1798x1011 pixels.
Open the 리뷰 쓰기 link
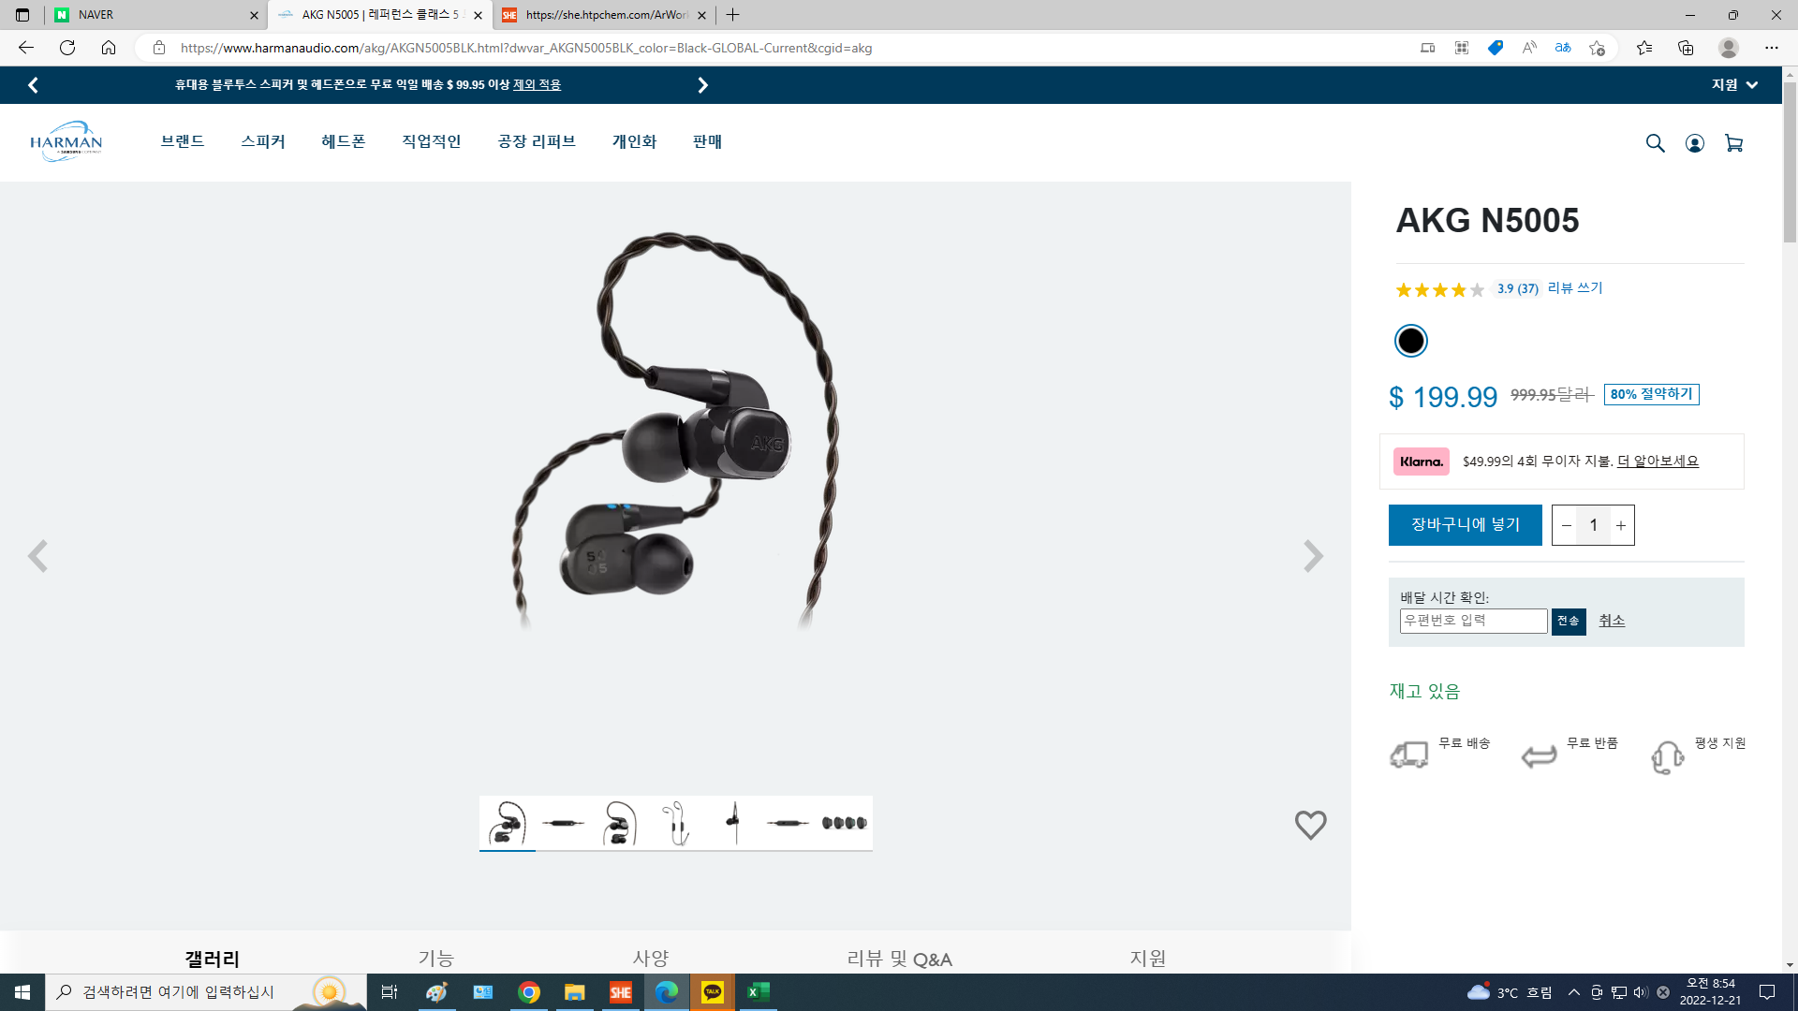point(1575,288)
